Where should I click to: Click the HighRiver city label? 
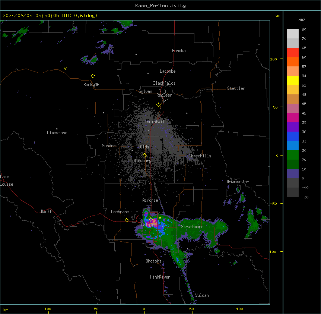click(x=160, y=277)
